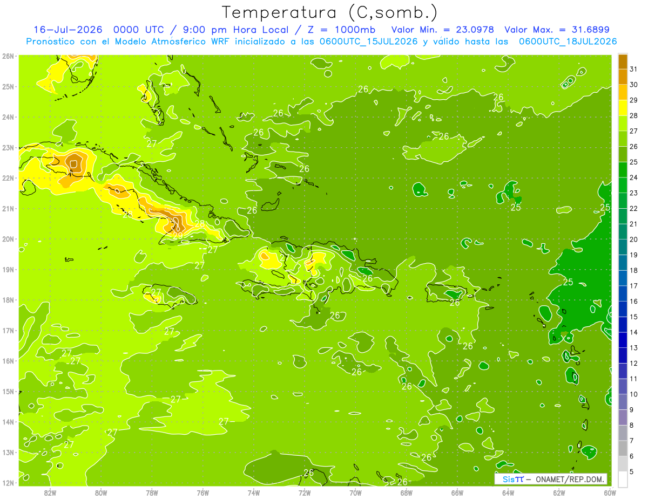
Task: Pick the legend color band between 29 and 30
Action: [x=623, y=92]
